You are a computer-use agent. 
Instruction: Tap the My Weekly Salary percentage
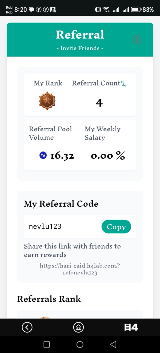click(108, 156)
